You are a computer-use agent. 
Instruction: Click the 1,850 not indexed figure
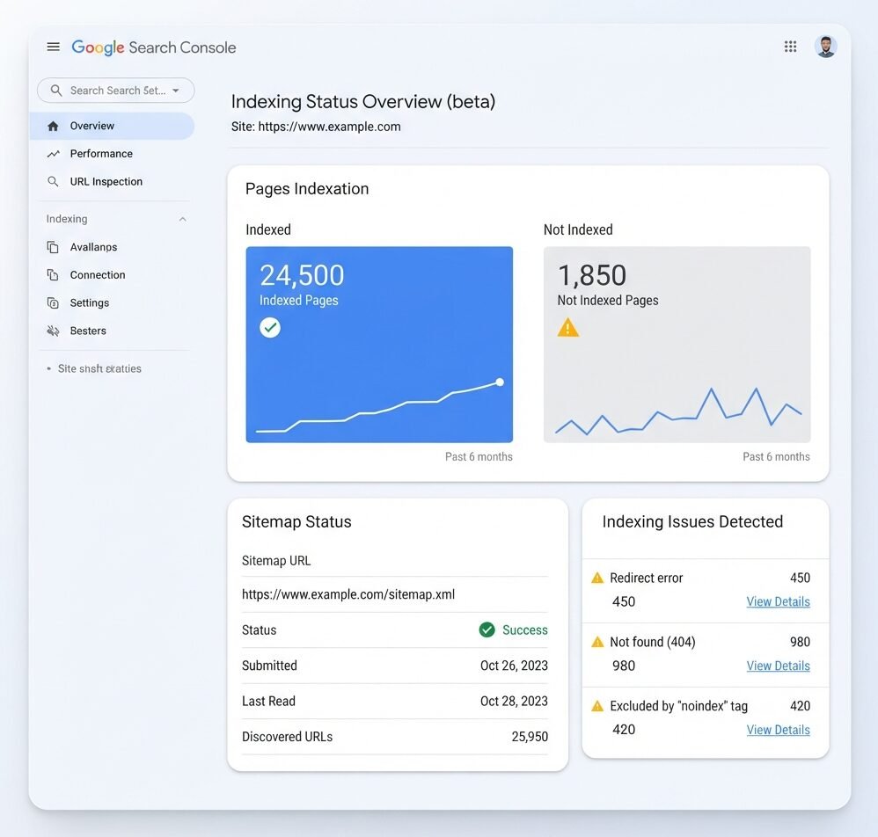592,274
